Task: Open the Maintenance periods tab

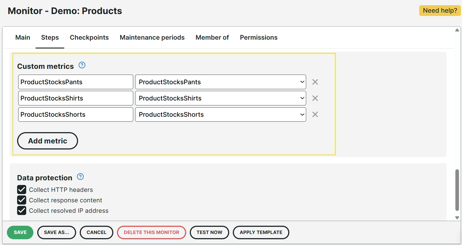Action: point(152,37)
